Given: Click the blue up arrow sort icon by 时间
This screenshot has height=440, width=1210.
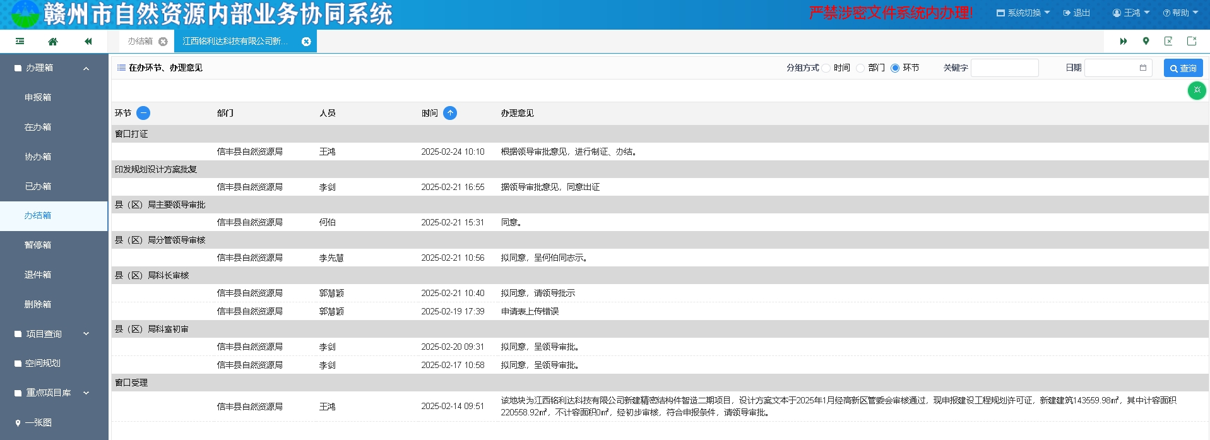Looking at the screenshot, I should pyautogui.click(x=450, y=113).
